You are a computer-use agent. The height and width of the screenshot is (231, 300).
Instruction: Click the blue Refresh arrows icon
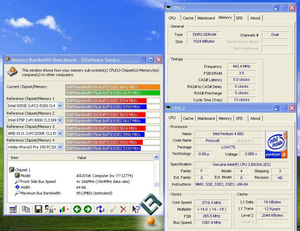click(100, 209)
